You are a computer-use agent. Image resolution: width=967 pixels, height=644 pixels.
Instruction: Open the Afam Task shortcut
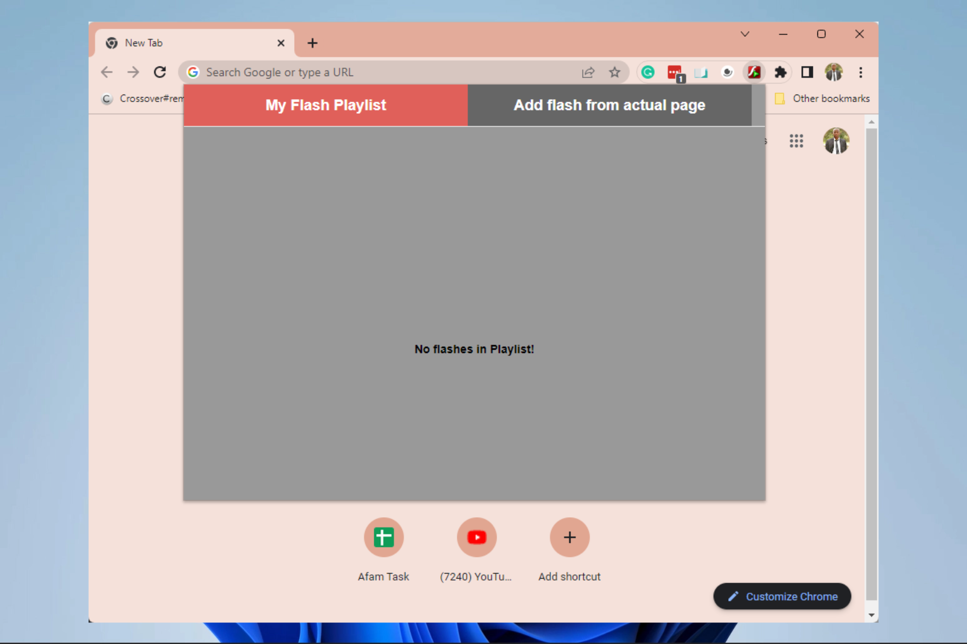(x=383, y=537)
